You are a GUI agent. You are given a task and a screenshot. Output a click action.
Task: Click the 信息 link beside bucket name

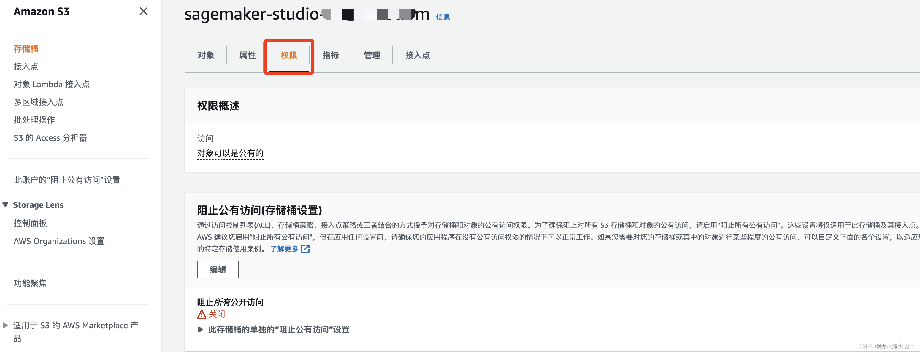tap(443, 17)
